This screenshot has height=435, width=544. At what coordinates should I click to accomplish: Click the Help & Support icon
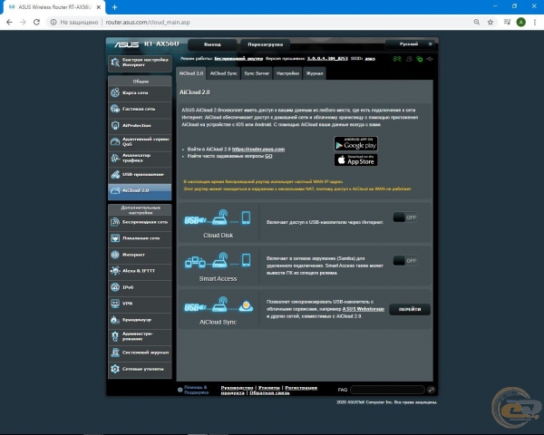pos(180,390)
